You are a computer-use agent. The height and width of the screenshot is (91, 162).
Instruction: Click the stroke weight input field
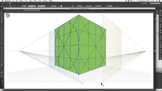(24, 6)
